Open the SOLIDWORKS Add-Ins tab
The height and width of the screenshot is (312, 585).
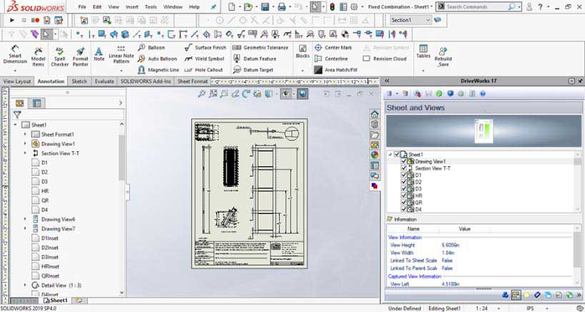(146, 81)
